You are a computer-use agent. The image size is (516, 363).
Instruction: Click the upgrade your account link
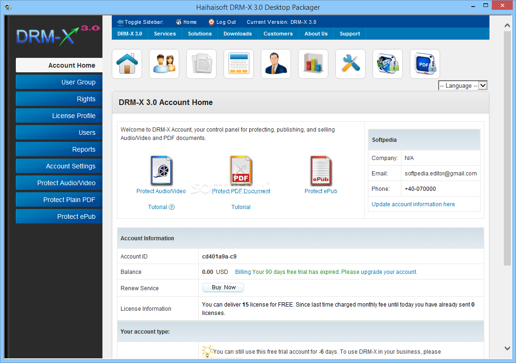tap(389, 272)
